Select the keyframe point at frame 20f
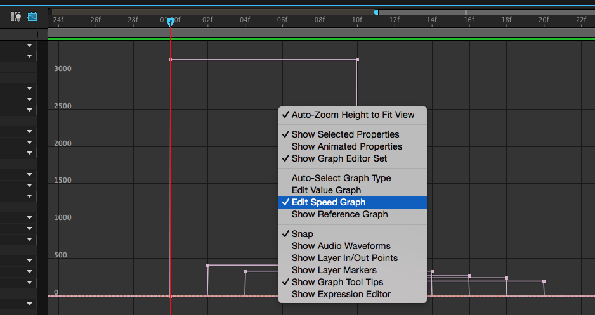The height and width of the screenshot is (315, 595). (x=544, y=281)
